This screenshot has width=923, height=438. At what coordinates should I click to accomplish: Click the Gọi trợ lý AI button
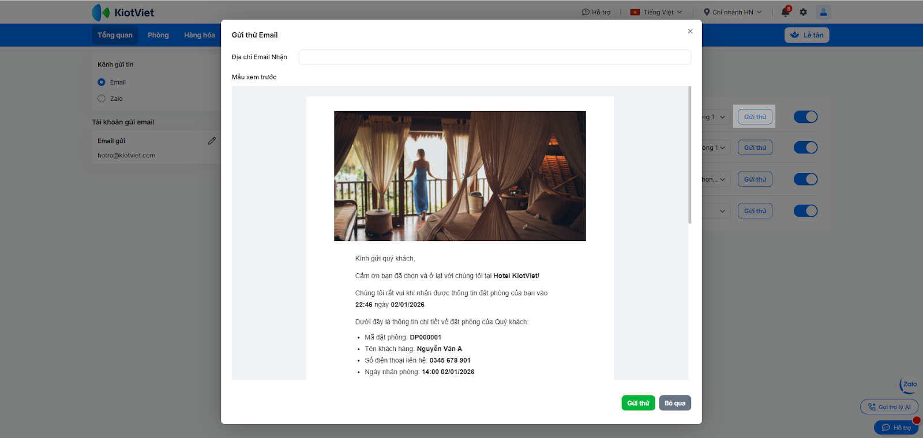[889, 407]
